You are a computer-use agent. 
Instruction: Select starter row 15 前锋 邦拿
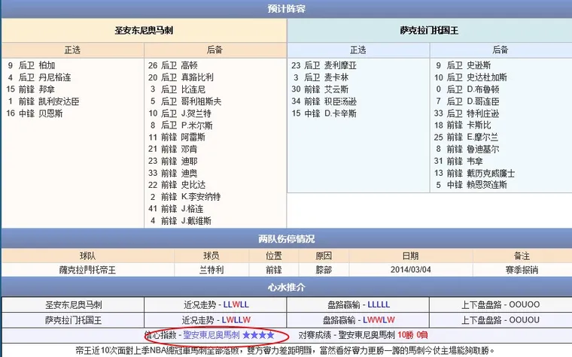(x=31, y=89)
